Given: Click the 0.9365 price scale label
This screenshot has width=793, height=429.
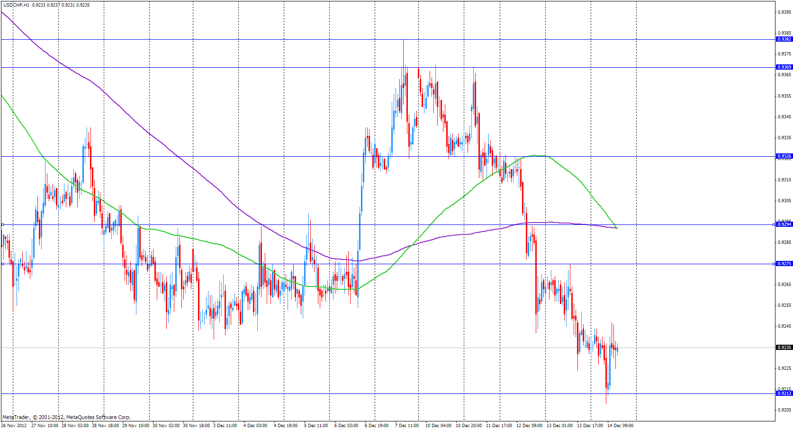Looking at the screenshot, I should 784,75.
